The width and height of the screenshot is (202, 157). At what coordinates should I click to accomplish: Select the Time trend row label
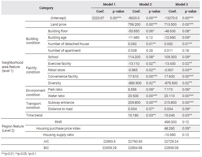point(34,115)
